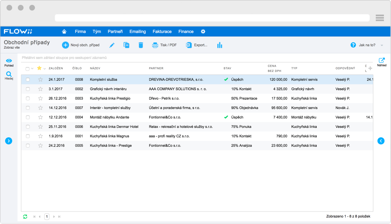Open the settings gear in navigation
Screen dimensions: 391x224
click(203, 31)
